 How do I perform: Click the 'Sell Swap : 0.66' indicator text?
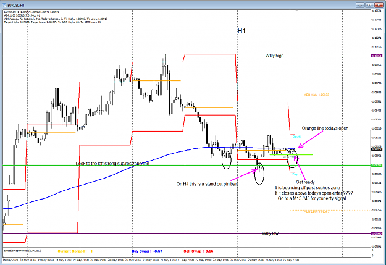click(x=198, y=251)
